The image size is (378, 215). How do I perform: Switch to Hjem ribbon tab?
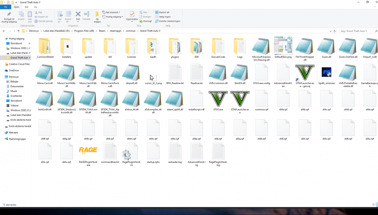pyautogui.click(x=16, y=7)
